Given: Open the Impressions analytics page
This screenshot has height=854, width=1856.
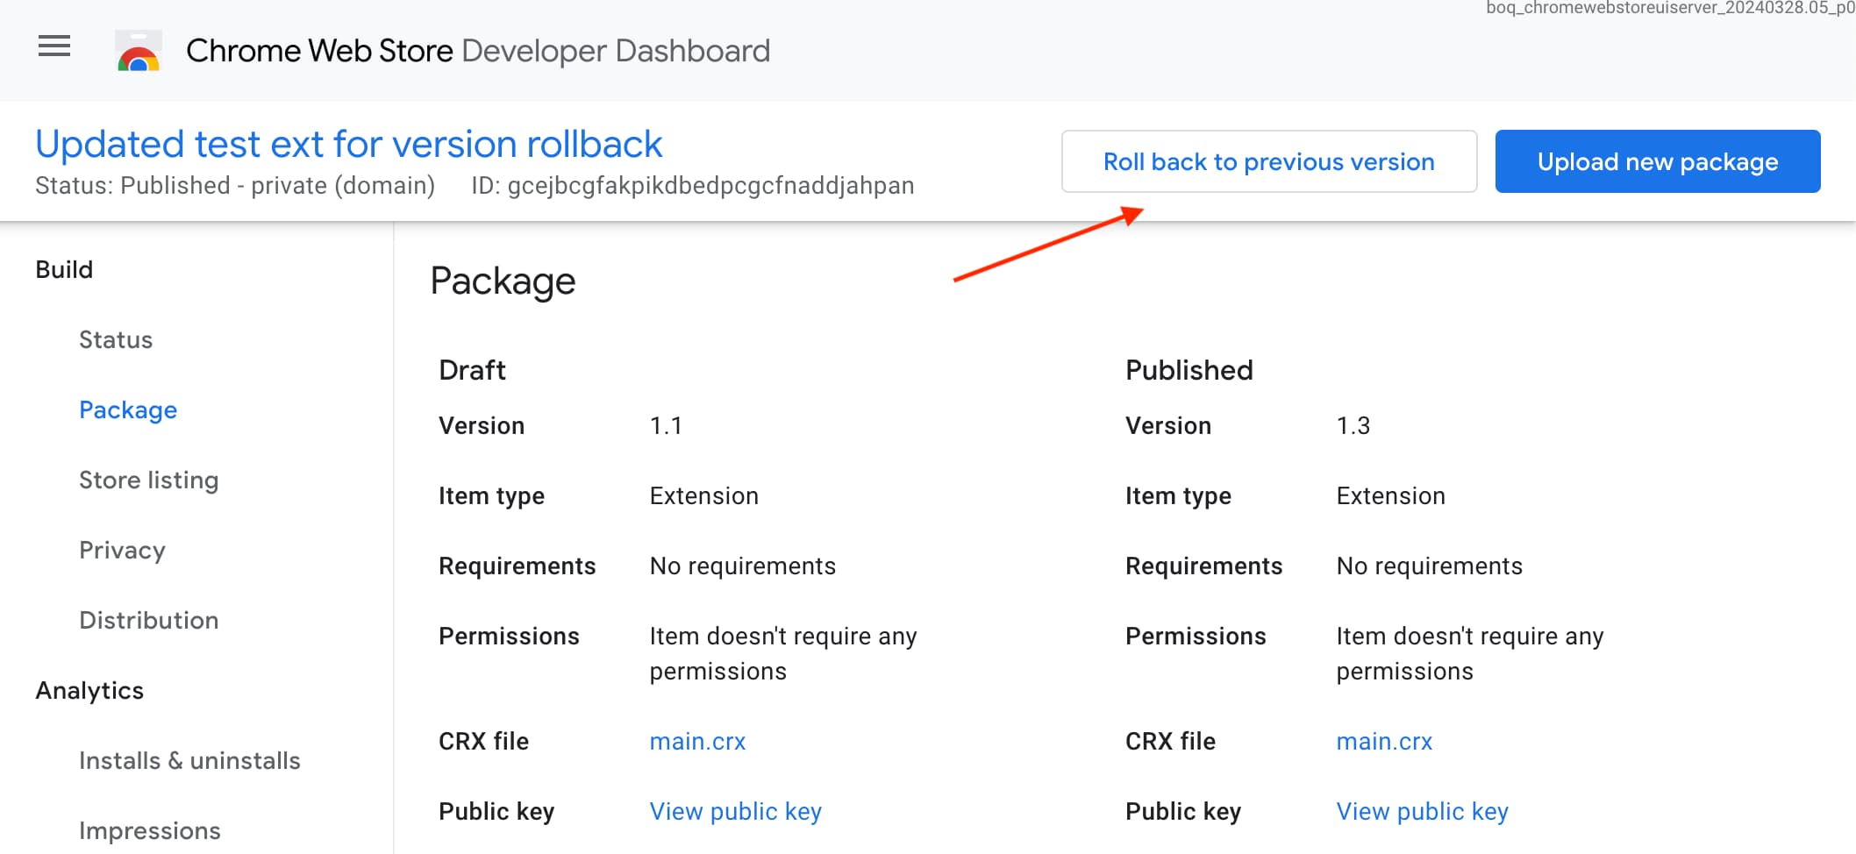Looking at the screenshot, I should (149, 830).
